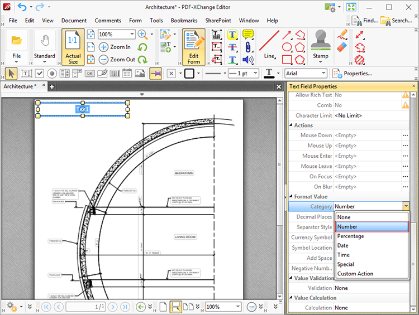The image size is (419, 315).
Task: Select the Edit Form tool
Action: coord(193,47)
